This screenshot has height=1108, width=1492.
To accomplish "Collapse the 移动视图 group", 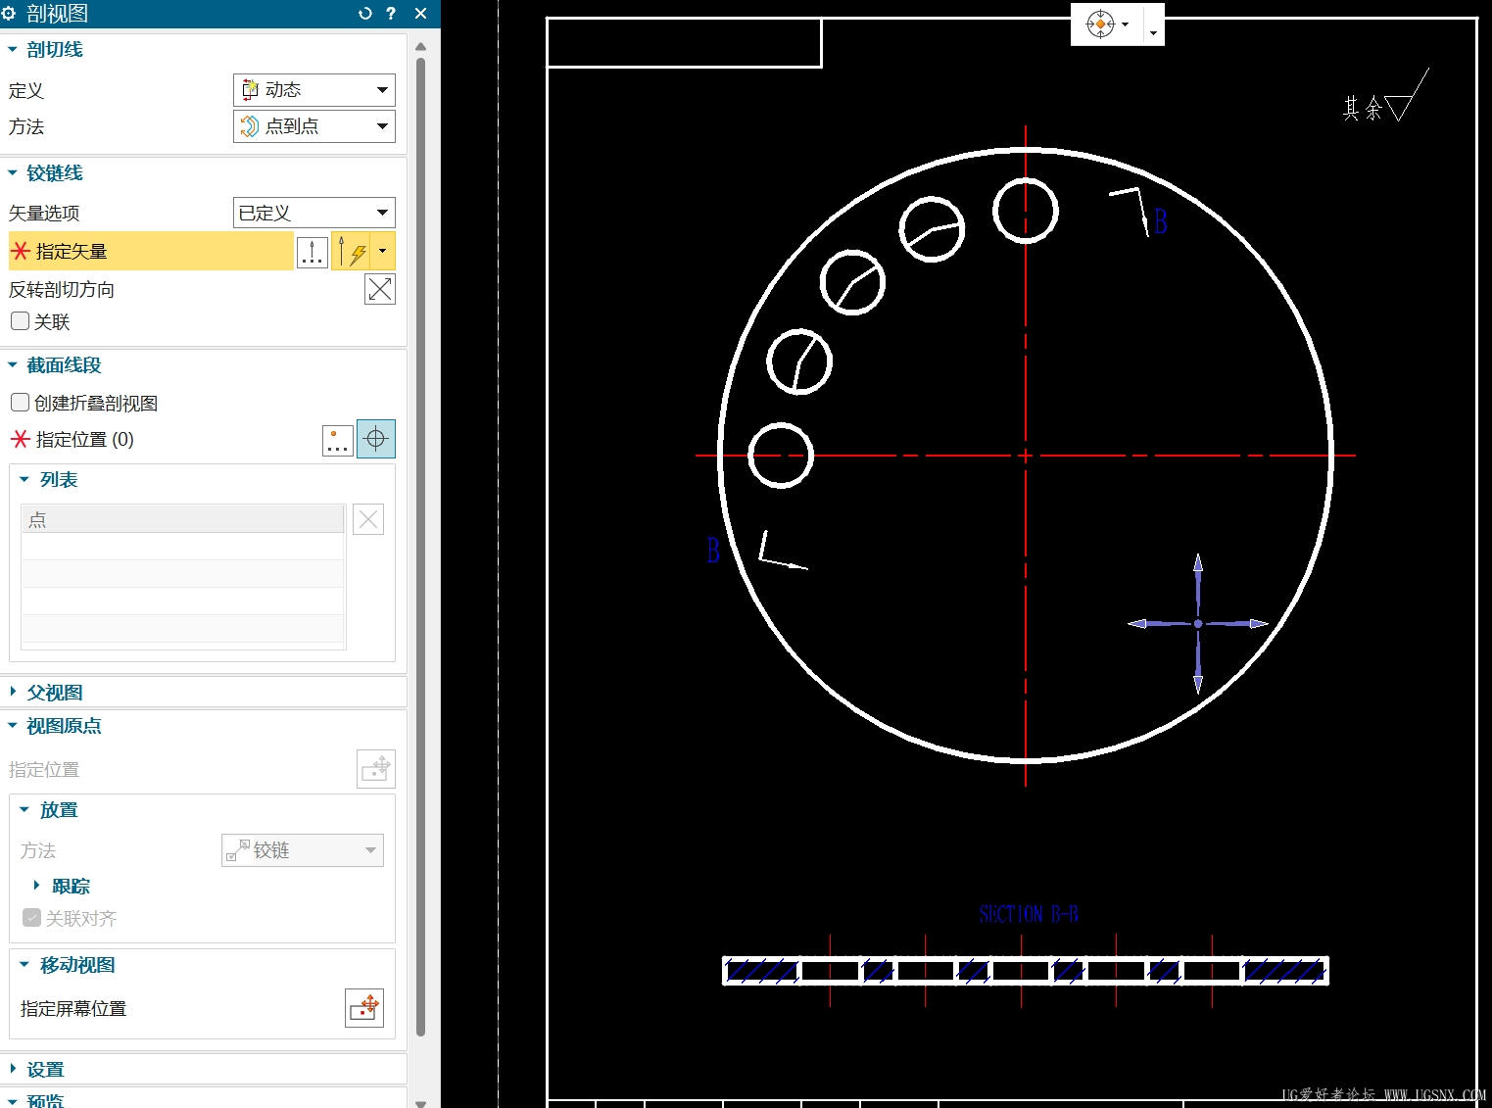I will (24, 964).
